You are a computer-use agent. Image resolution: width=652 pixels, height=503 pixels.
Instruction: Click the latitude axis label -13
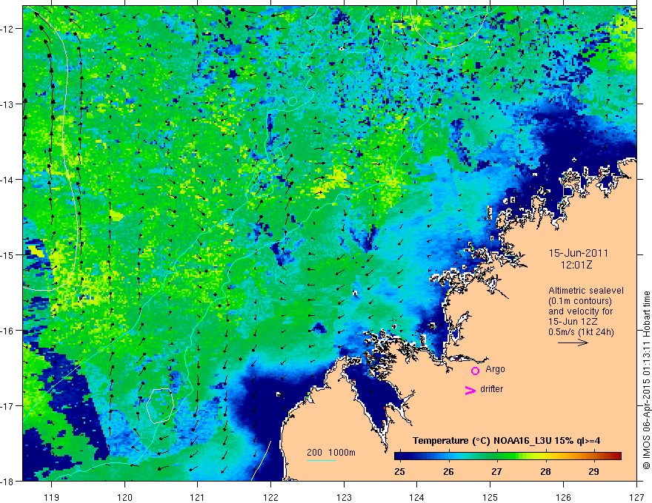[x=7, y=104]
